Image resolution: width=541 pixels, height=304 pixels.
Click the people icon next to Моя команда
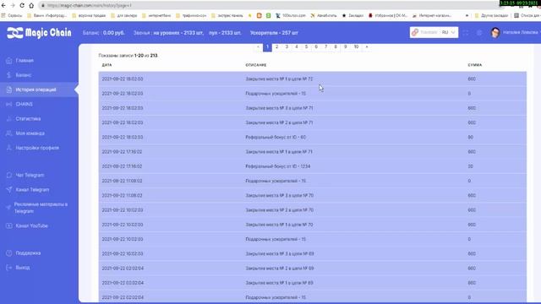[9, 133]
